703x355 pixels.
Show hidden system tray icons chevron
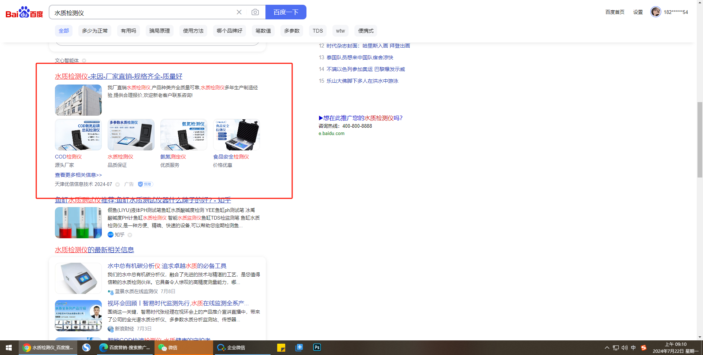pos(607,348)
